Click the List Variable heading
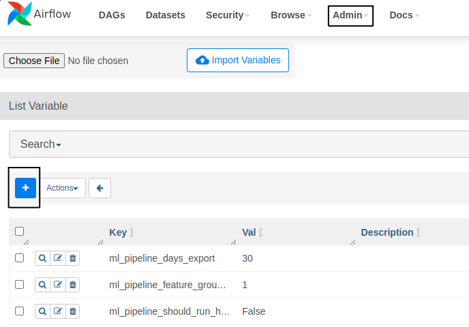 pos(38,106)
